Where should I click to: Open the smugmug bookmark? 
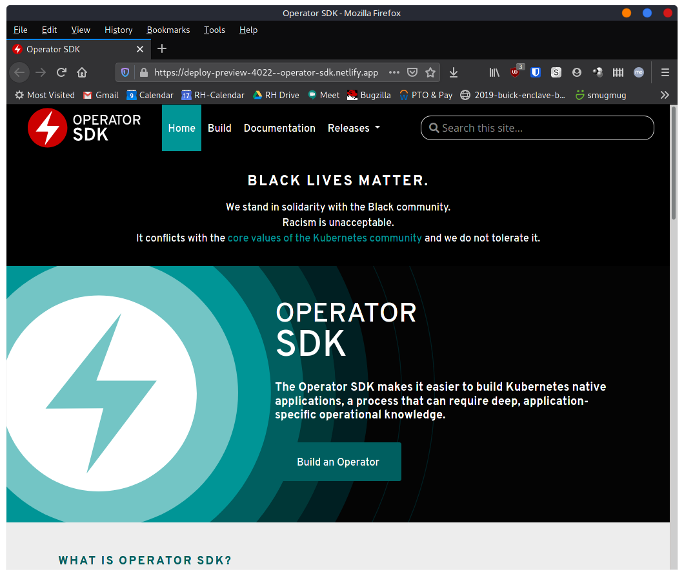coord(601,95)
